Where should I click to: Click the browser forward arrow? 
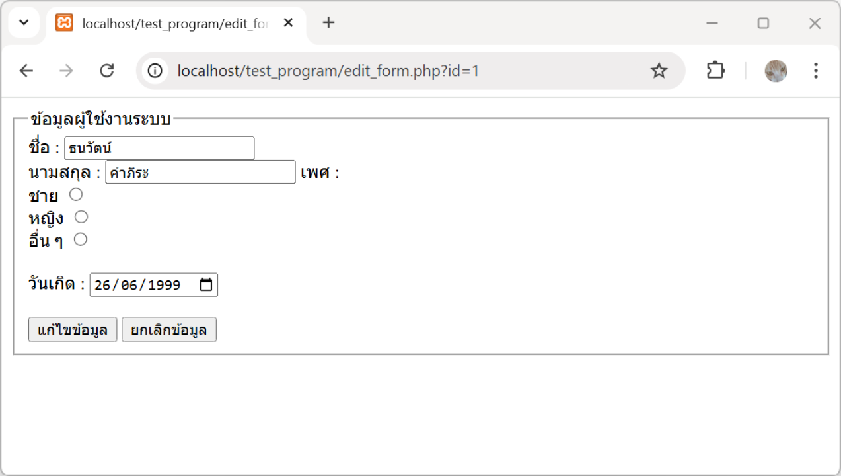click(x=66, y=71)
